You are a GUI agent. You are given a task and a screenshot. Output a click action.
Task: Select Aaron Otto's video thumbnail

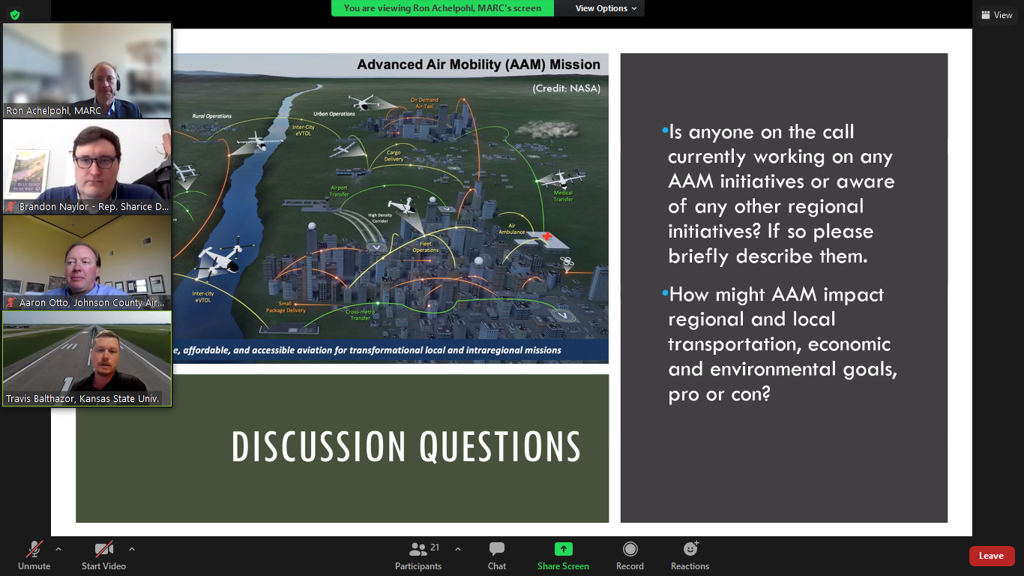coord(87,262)
